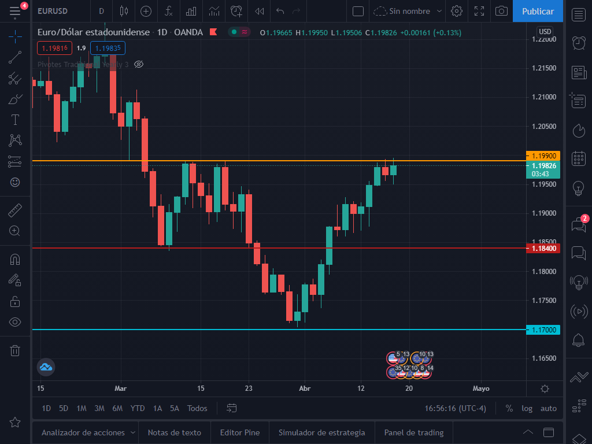Screen dimensions: 592x444
Task: Open the Analizador de acciones dropdown
Action: [x=88, y=432]
